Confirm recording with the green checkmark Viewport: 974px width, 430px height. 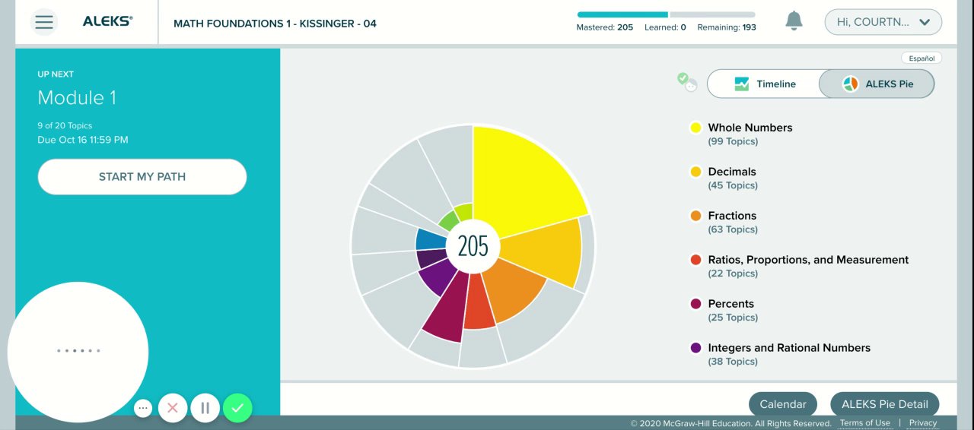click(x=237, y=408)
